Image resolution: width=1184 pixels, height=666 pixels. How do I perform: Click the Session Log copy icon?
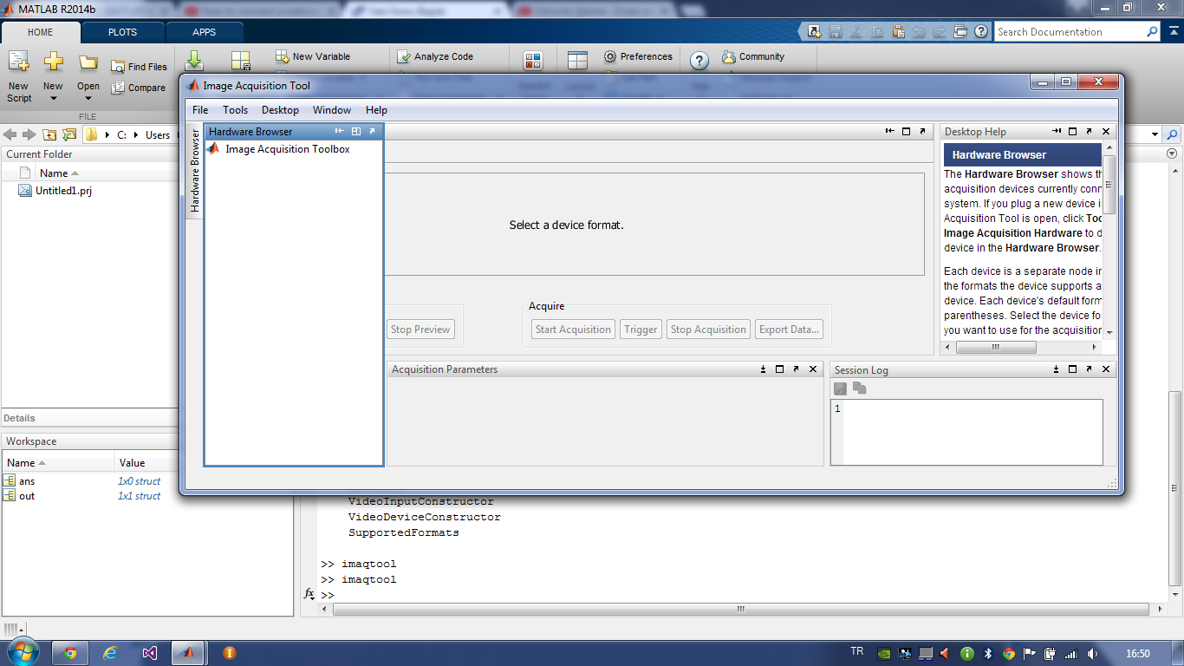[859, 388]
